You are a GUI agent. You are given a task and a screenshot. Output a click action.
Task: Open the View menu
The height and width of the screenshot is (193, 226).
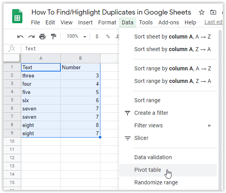pos(66,22)
